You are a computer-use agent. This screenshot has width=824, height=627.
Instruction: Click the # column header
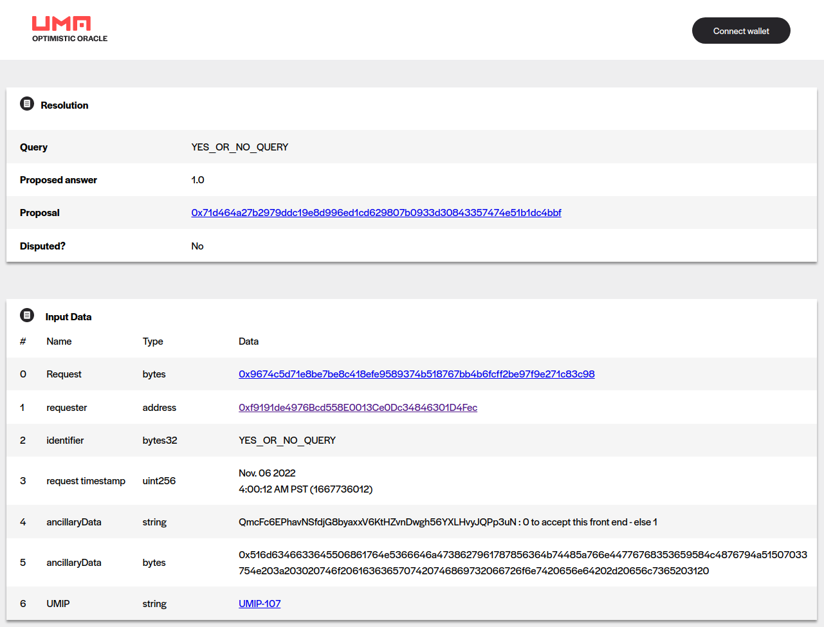point(23,341)
